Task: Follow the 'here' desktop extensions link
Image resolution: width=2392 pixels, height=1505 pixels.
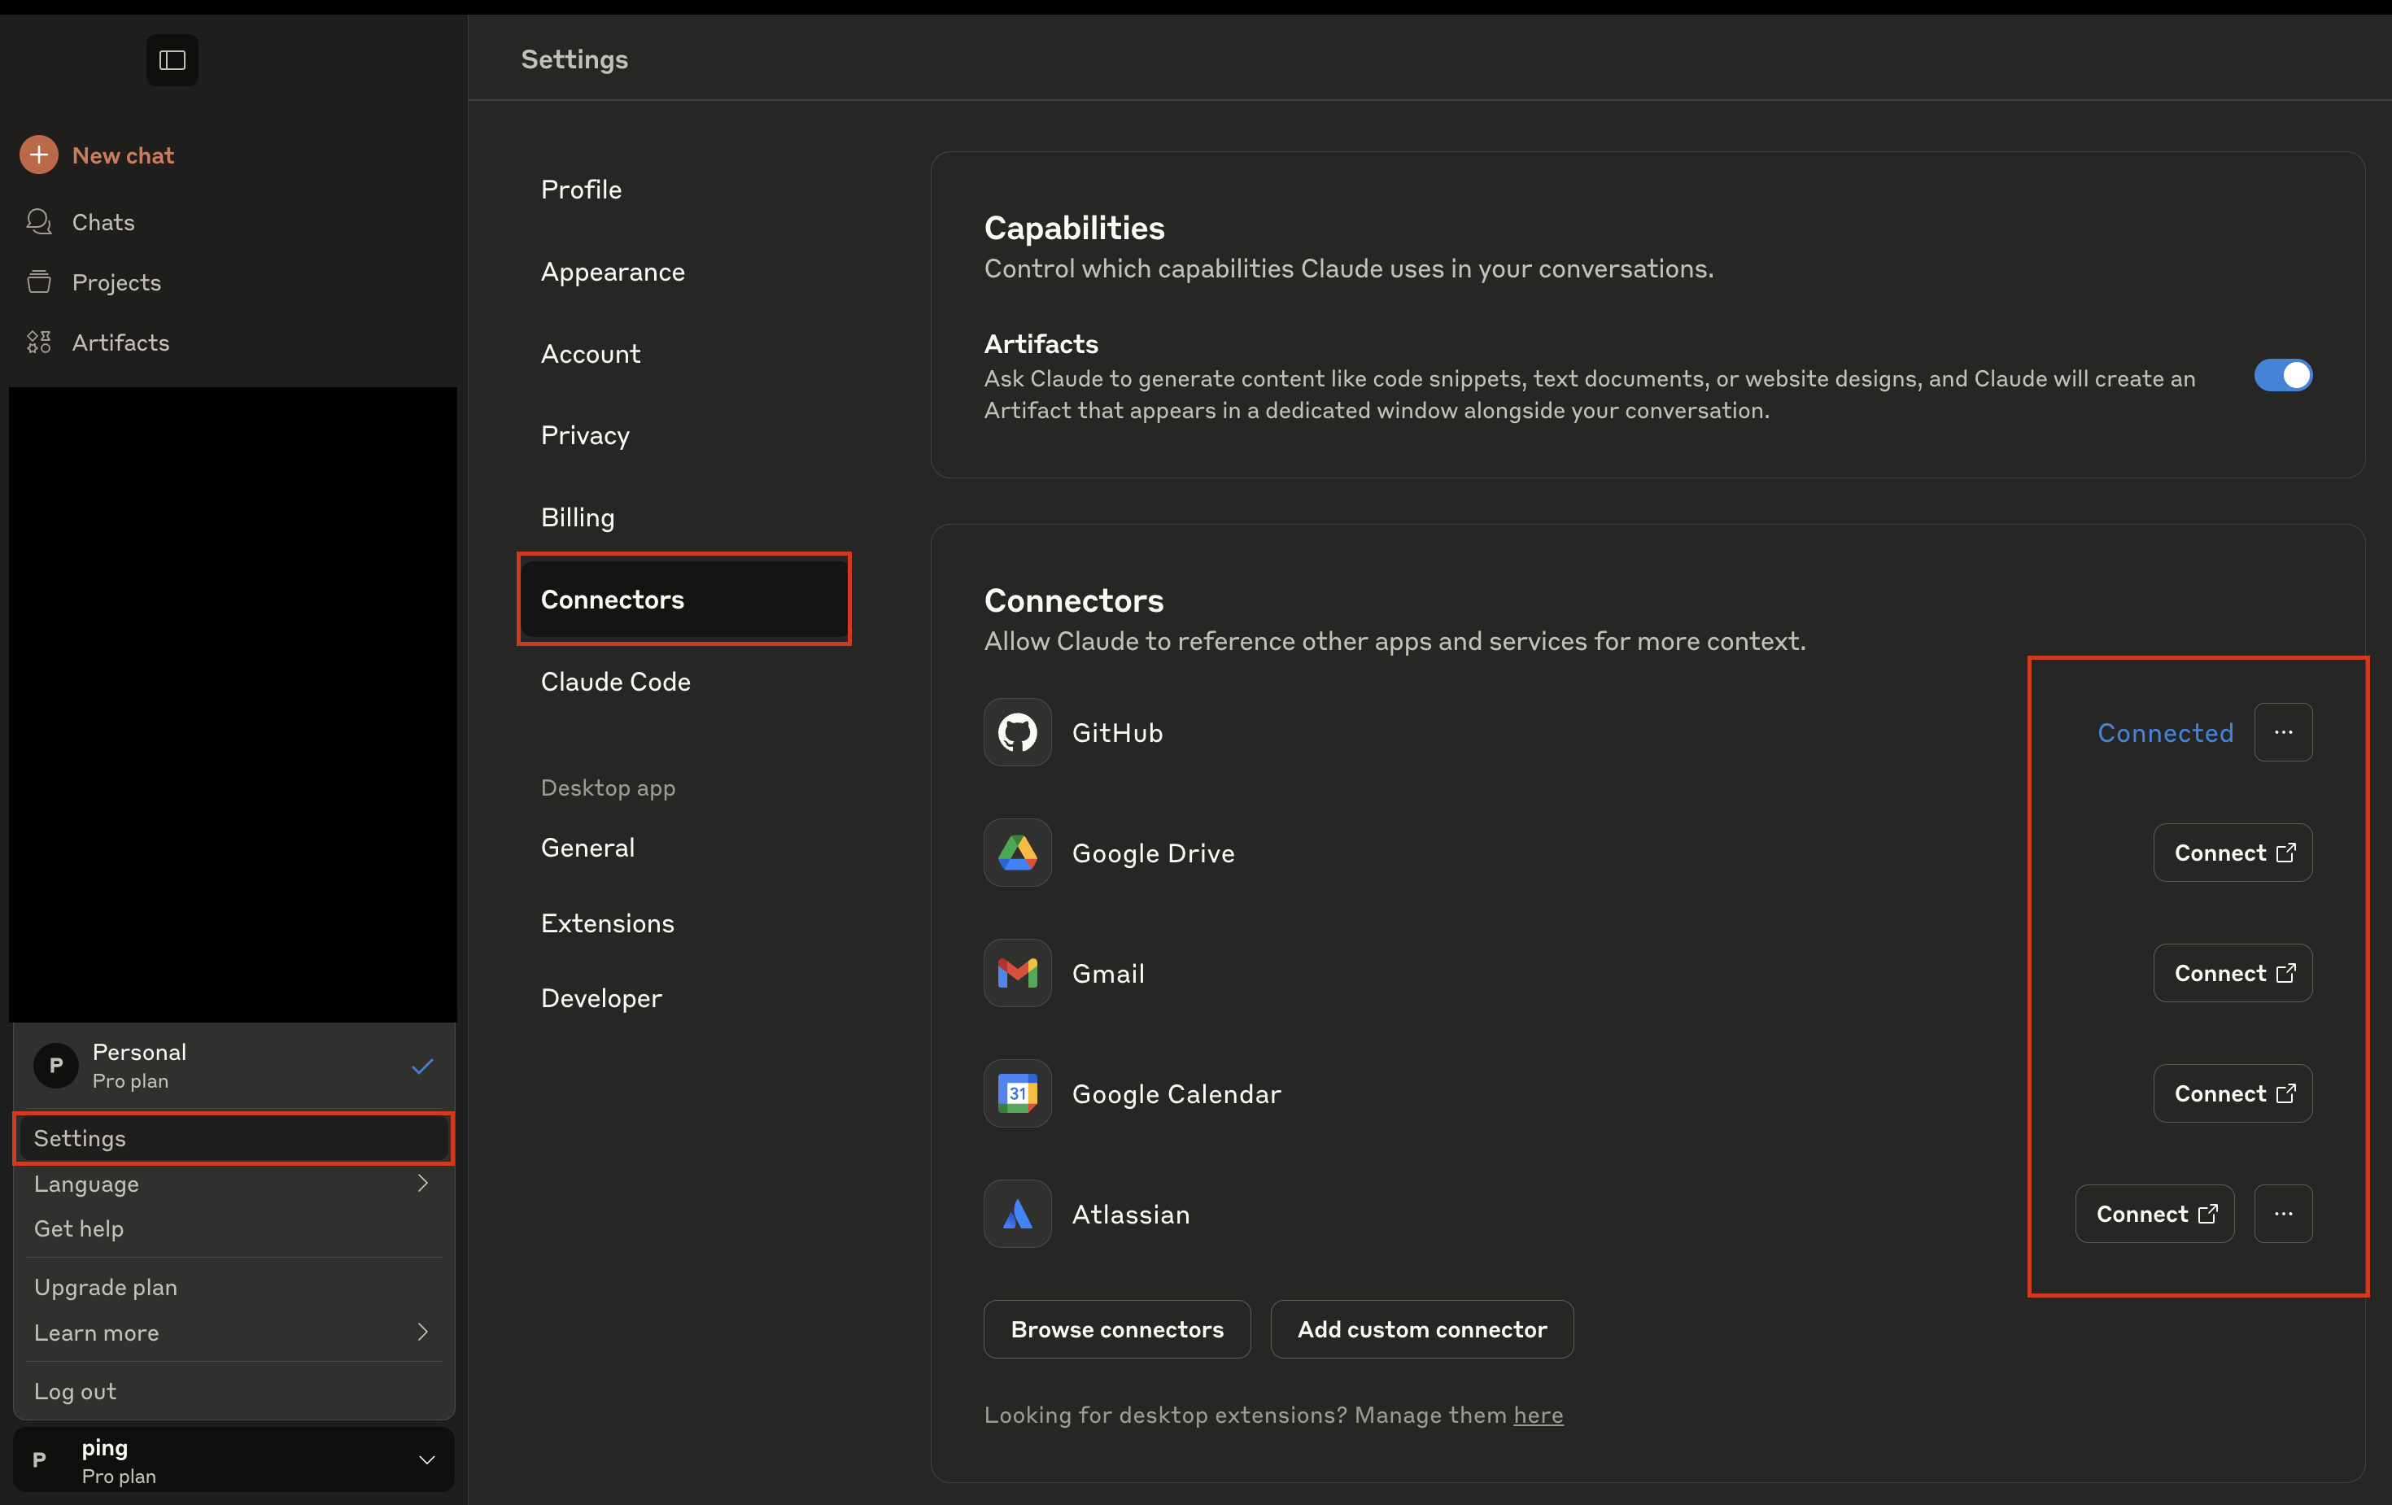Action: [x=1537, y=1415]
